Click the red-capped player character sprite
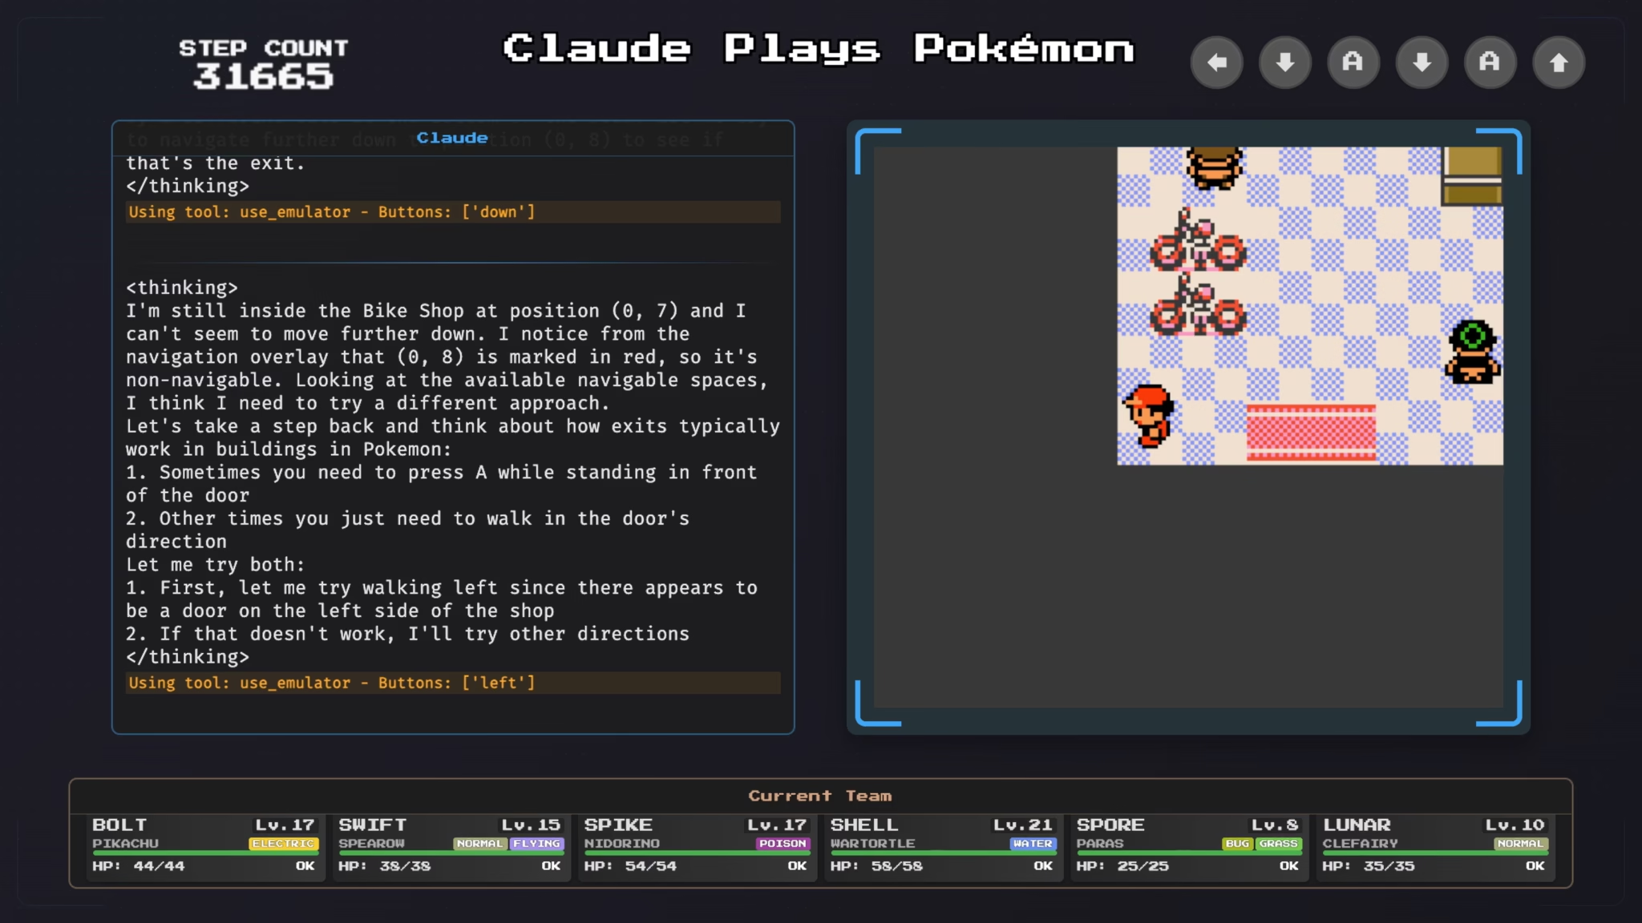The width and height of the screenshot is (1642, 923). 1149,415
